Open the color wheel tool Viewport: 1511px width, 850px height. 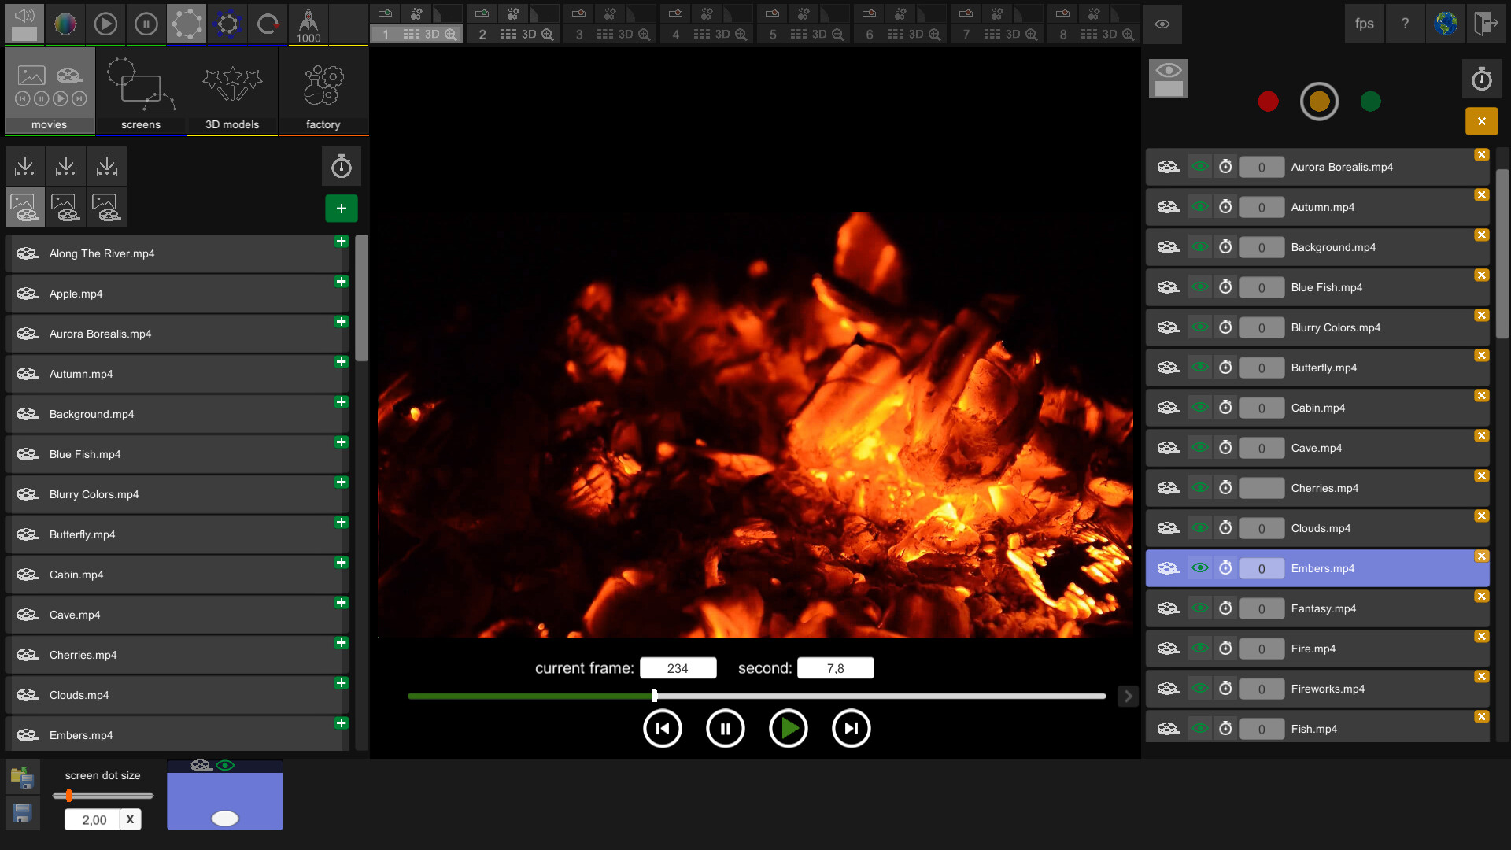[65, 24]
